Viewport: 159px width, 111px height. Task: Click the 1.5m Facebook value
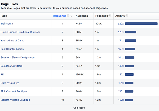pyautogui.click(x=98, y=91)
